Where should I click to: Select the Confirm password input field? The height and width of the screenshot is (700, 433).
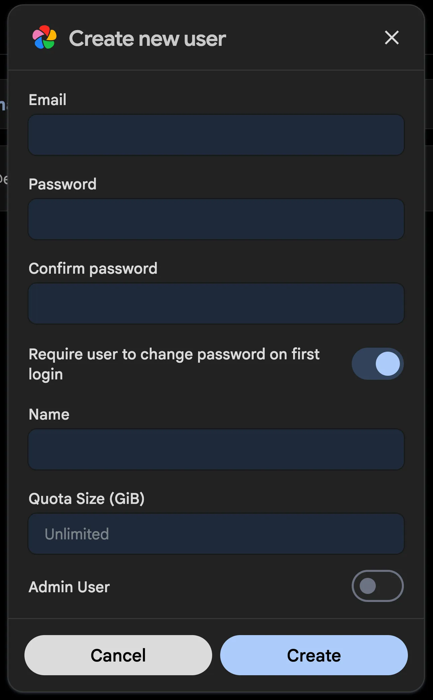216,303
